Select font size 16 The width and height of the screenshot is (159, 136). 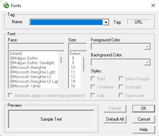[75, 86]
